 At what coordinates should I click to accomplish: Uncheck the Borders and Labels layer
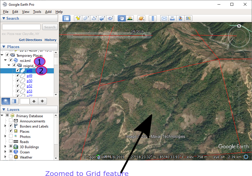(11, 126)
